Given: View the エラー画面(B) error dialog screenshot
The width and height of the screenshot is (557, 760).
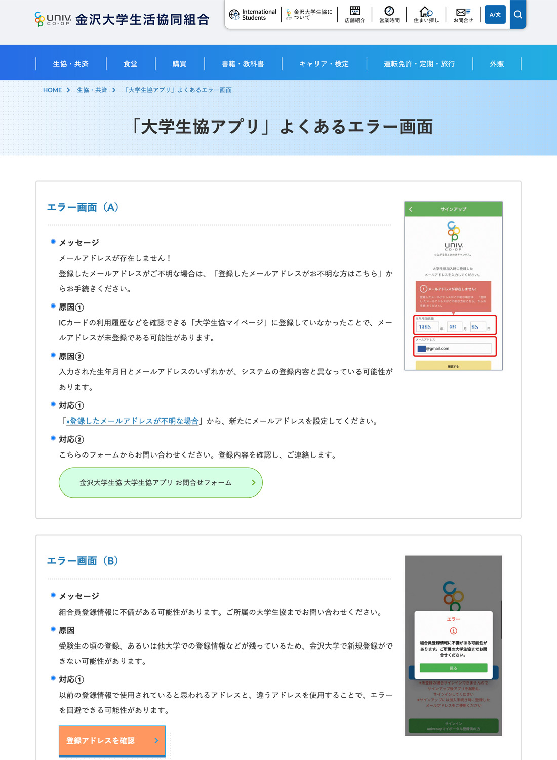Looking at the screenshot, I should [453, 645].
